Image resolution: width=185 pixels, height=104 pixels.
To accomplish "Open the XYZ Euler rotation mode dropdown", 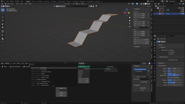I will tap(141, 28).
